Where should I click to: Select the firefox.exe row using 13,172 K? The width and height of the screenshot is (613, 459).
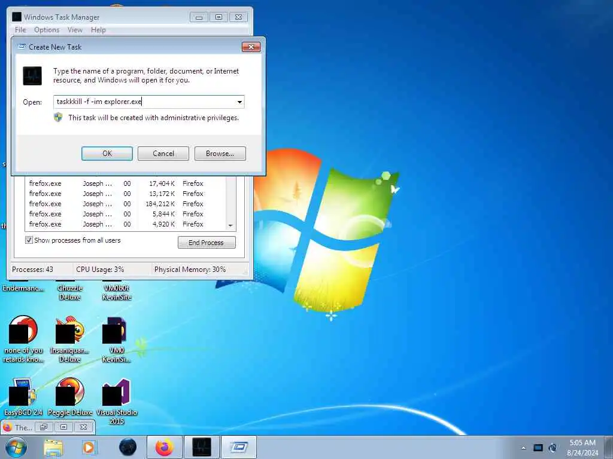[x=126, y=194]
